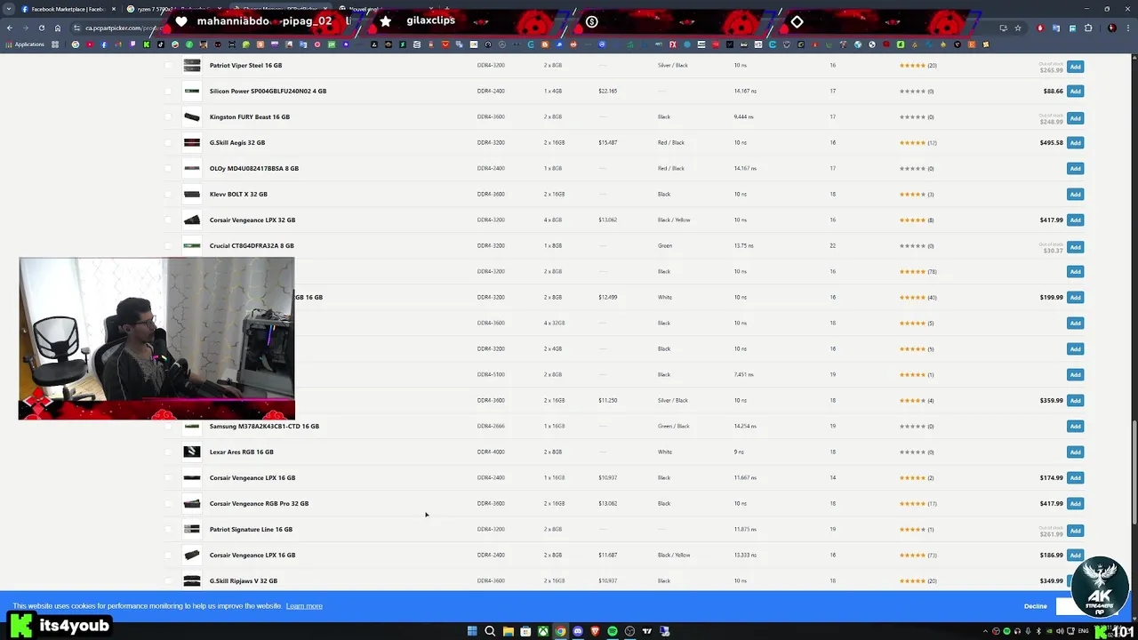Select the Silicon Power SP004GBLFU240N02 checkbox
Viewport: 1138px width, 640px height.
pos(168,91)
